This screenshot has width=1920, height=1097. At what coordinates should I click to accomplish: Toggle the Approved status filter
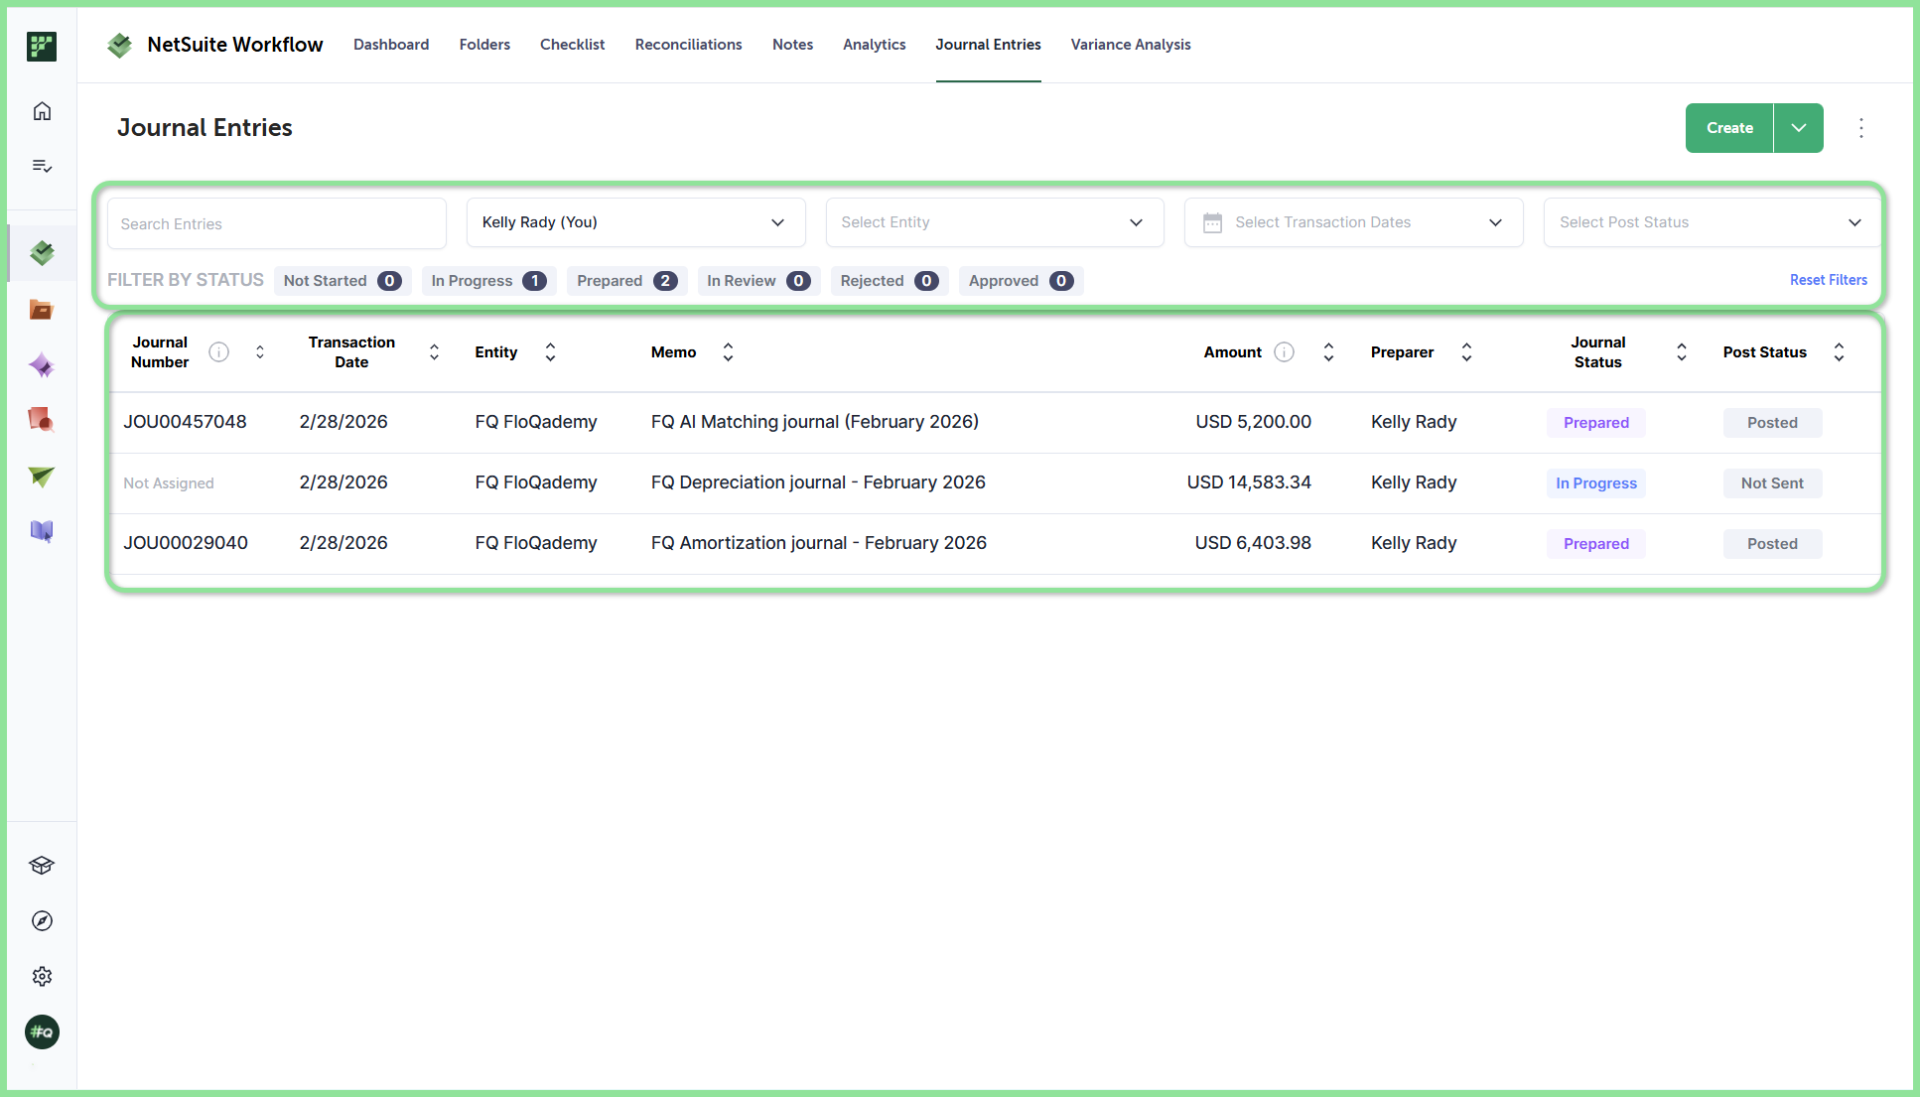[x=1022, y=281]
